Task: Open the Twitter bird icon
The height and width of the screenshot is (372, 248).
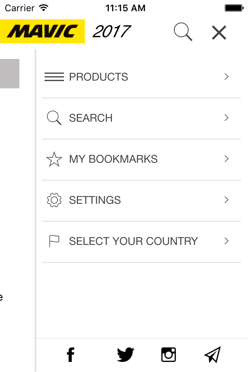Action: tap(126, 355)
